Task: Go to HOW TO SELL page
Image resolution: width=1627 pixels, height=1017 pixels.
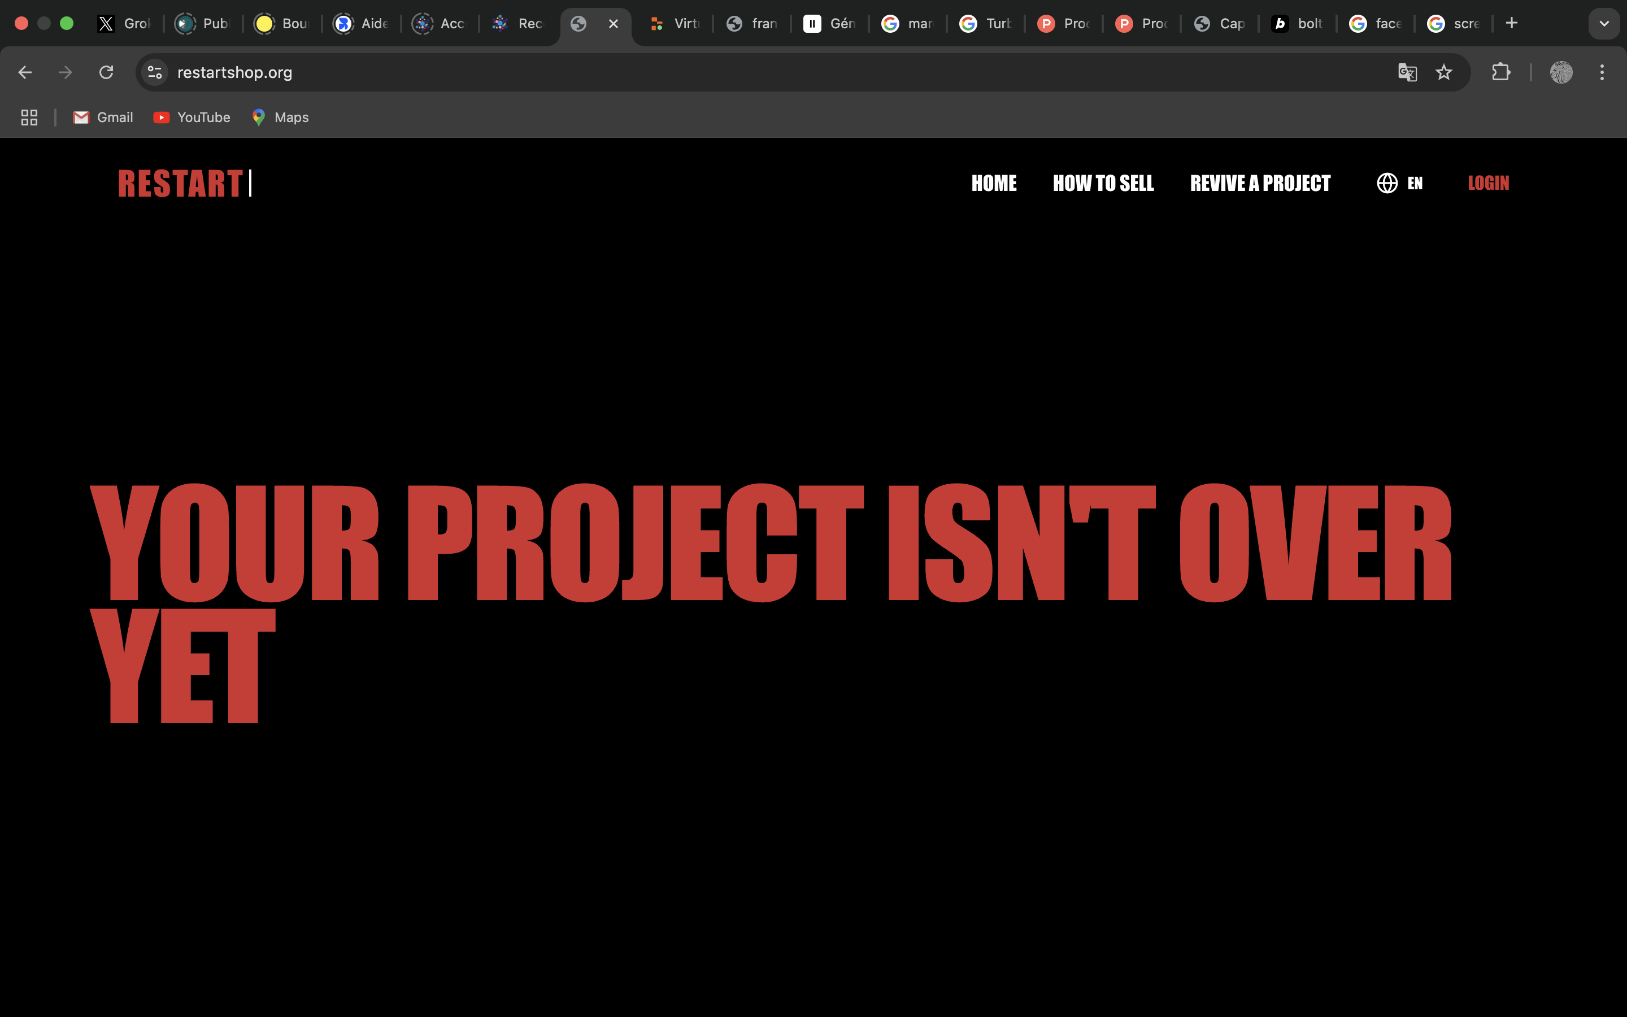Action: 1103,183
